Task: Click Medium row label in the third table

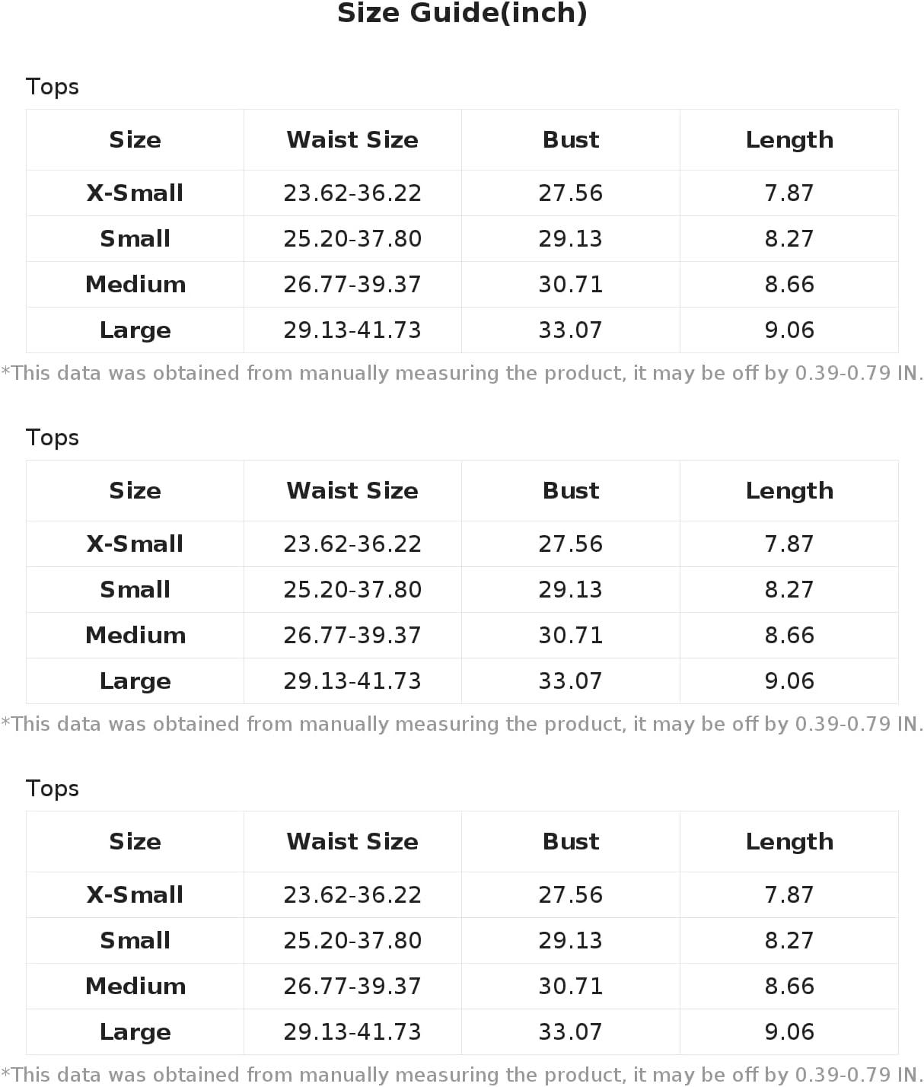Action: 135,987
